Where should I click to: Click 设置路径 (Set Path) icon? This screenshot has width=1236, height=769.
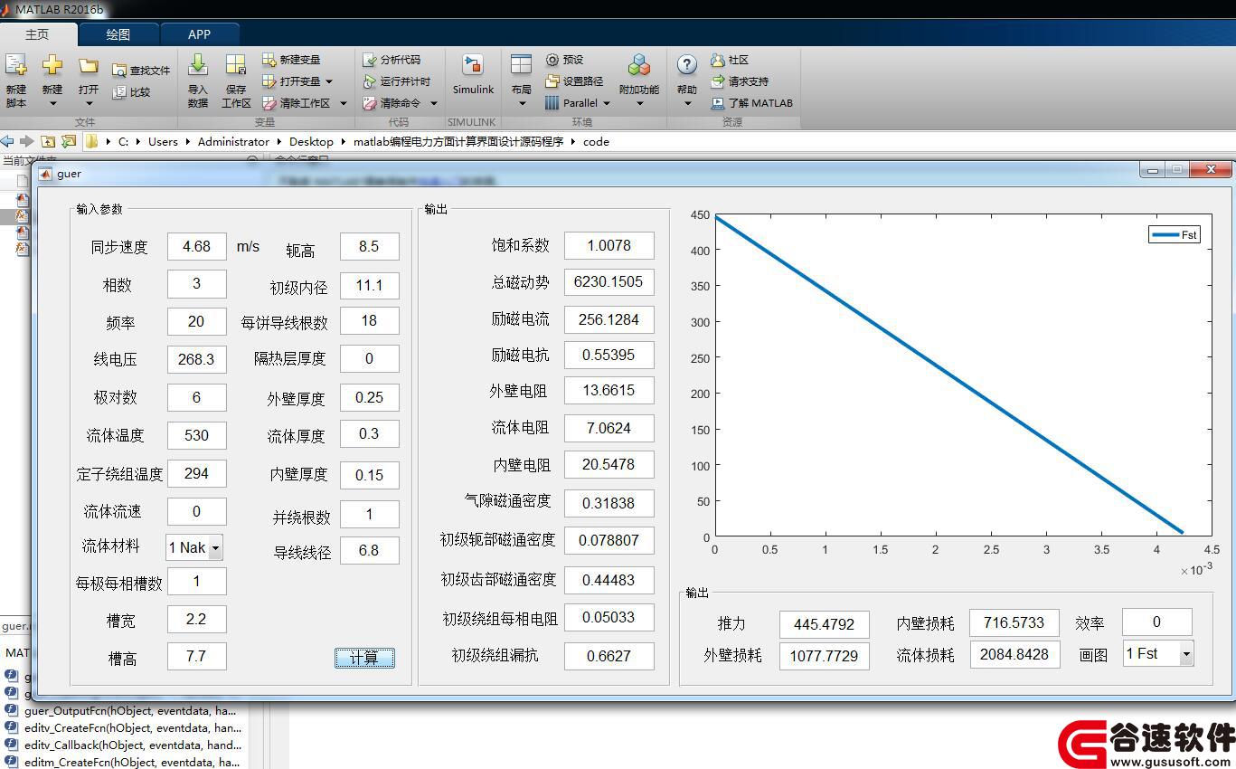(x=552, y=81)
